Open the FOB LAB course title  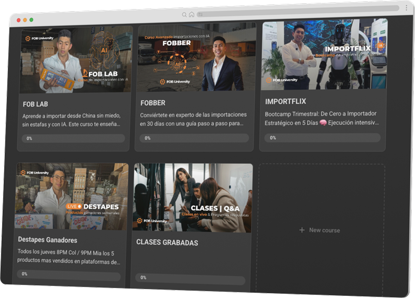(x=35, y=104)
